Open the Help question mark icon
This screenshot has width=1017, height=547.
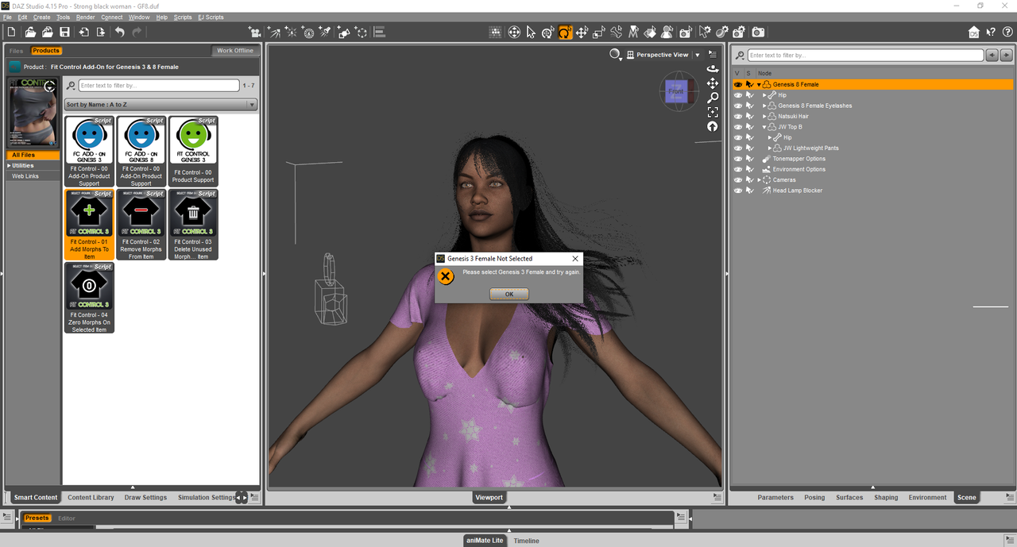coord(1007,32)
